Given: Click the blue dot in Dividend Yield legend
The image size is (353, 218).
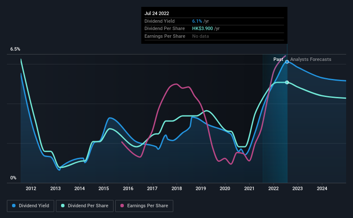Looking at the screenshot, I should (x=14, y=206).
